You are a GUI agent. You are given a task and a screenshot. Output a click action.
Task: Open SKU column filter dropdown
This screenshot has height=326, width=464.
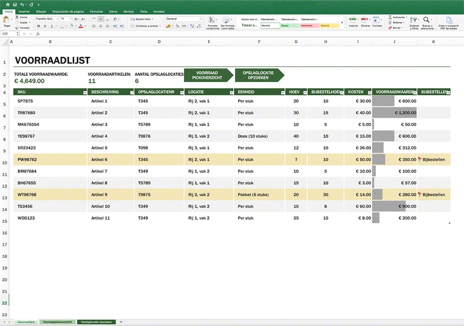85,93
